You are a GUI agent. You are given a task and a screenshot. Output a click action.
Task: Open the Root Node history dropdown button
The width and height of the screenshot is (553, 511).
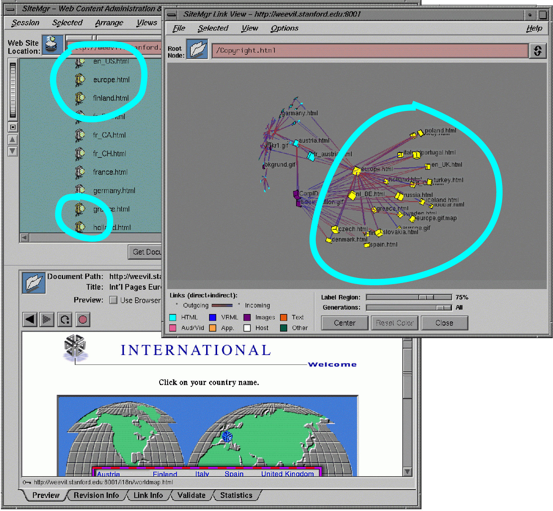pyautogui.click(x=538, y=51)
